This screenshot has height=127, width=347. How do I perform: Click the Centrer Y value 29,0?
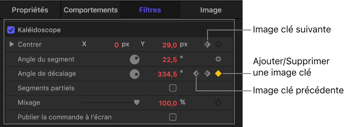coord(170,45)
